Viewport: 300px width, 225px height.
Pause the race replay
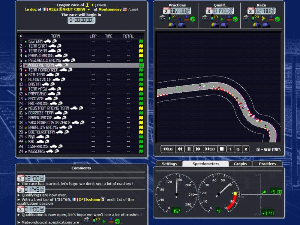point(189,149)
